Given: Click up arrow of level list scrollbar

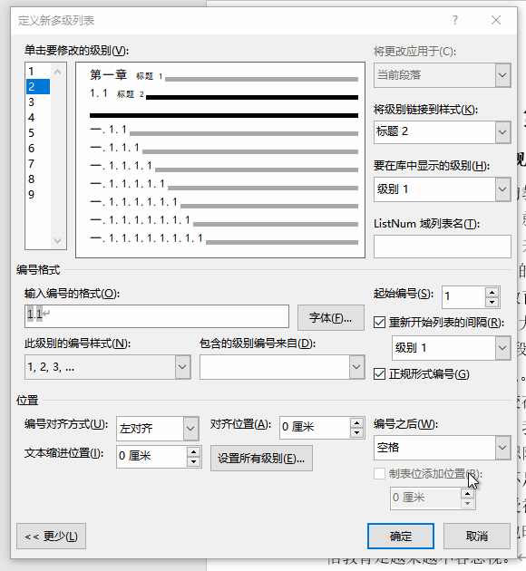Looking at the screenshot, I should click(x=57, y=72).
